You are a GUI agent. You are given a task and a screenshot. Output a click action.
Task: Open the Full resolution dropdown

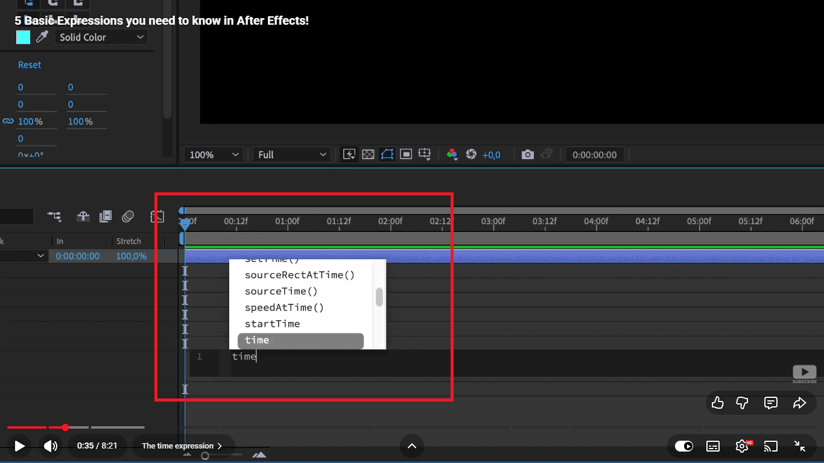tap(291, 155)
